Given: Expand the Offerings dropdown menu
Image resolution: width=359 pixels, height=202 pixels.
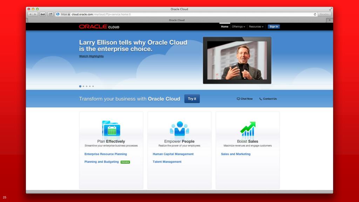Looking at the screenshot, I should [x=238, y=27].
